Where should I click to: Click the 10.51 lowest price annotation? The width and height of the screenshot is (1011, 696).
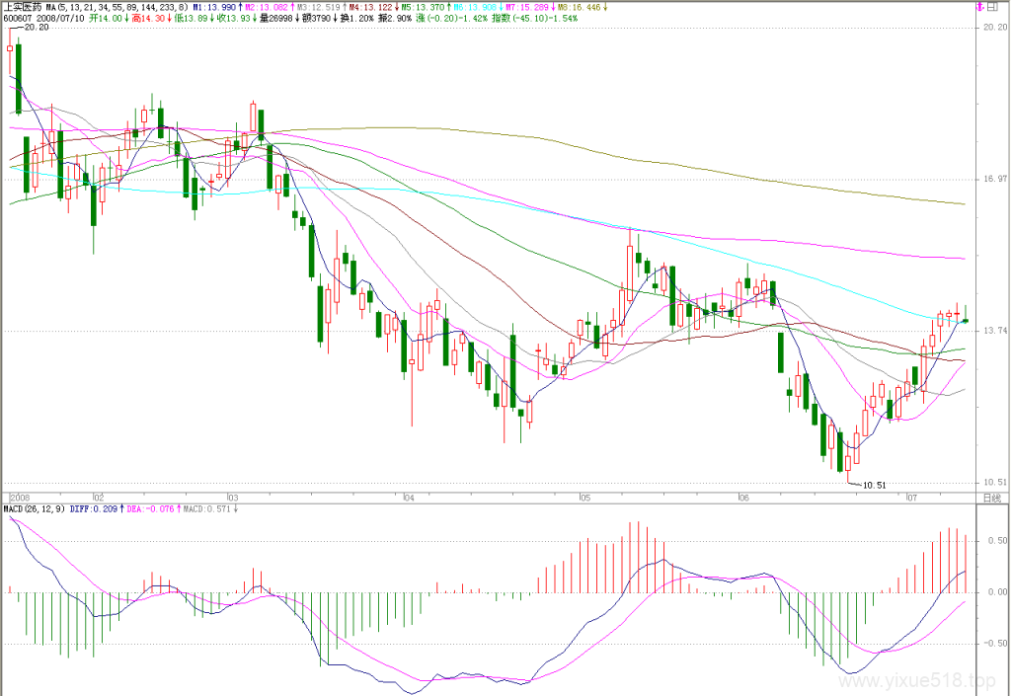click(x=875, y=486)
